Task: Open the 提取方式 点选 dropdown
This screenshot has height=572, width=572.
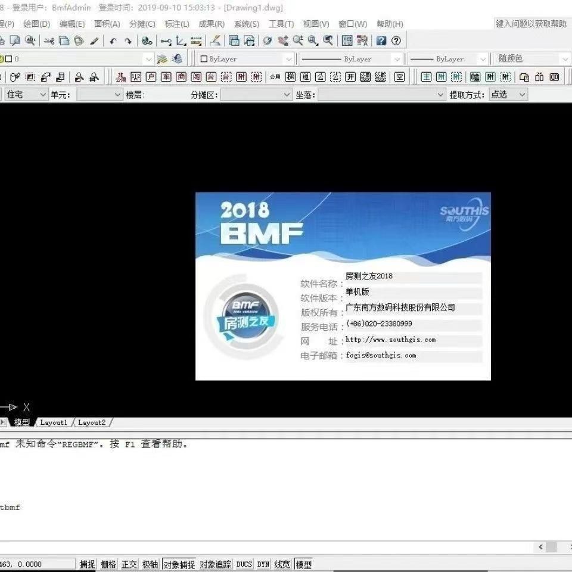Action: (508, 95)
